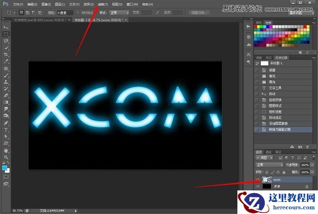Toggle the lock position icon in Layers

click(278, 172)
